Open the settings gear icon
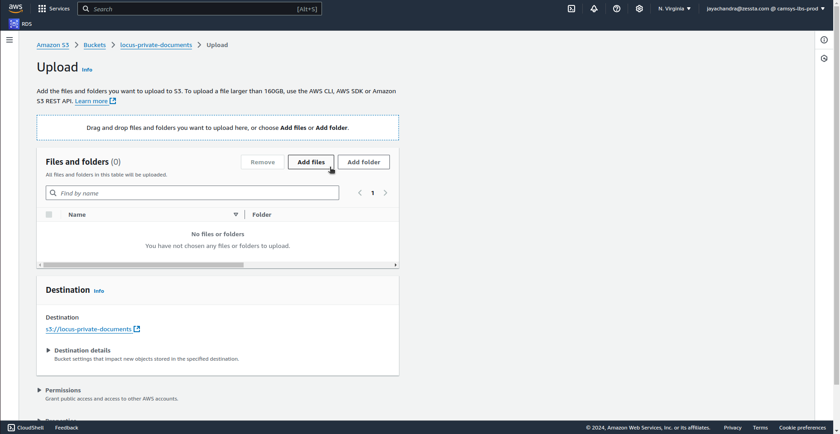This screenshot has width=840, height=434. click(639, 9)
